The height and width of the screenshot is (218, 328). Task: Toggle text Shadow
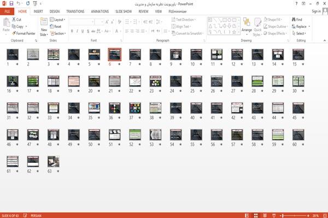(88, 31)
